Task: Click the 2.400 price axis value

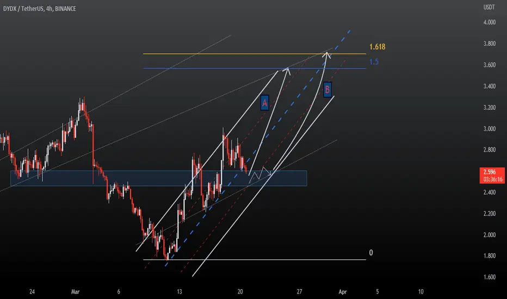Action: pyautogui.click(x=490, y=192)
